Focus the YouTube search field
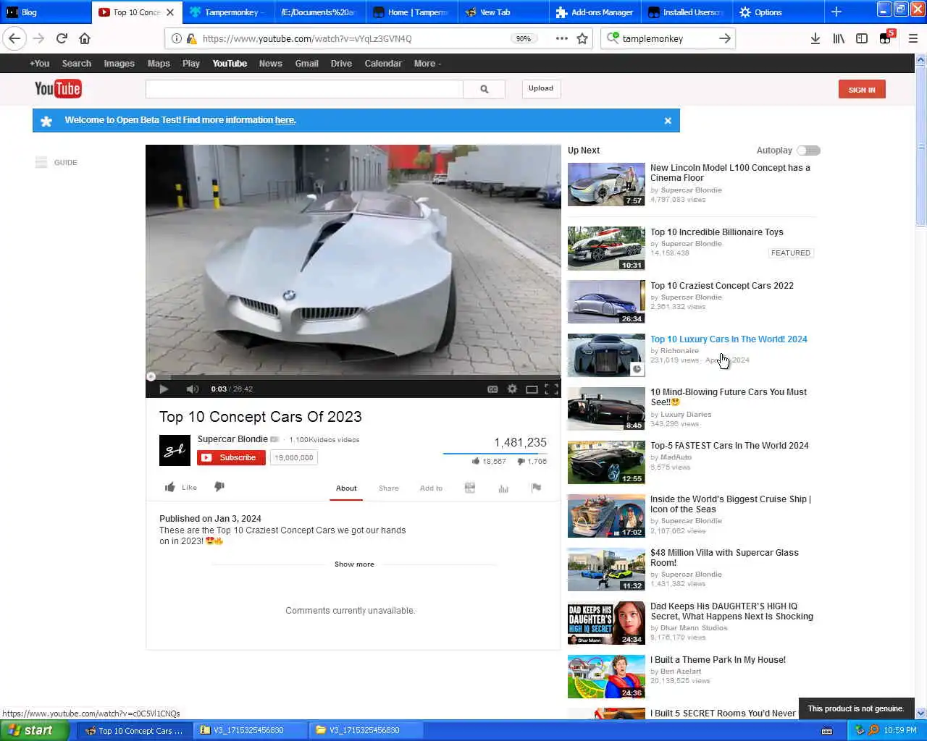Viewport: 927px width, 741px height. pos(304,89)
